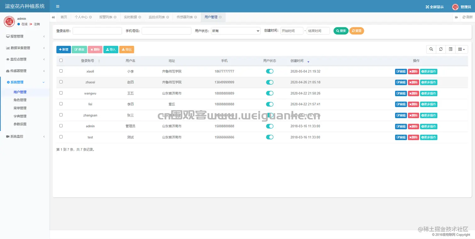Toggle user status switch for wangwu
This screenshot has height=239, width=475.
[x=270, y=93]
